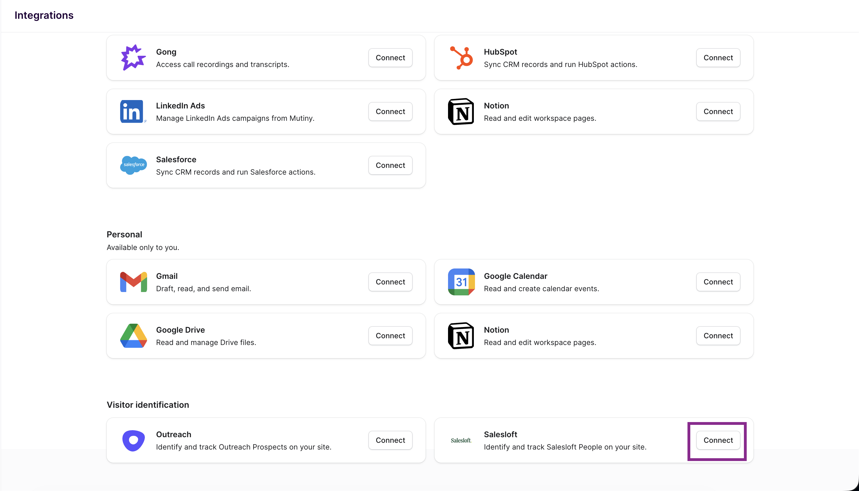
Task: Click the Outreach purple logo
Action: click(x=133, y=441)
